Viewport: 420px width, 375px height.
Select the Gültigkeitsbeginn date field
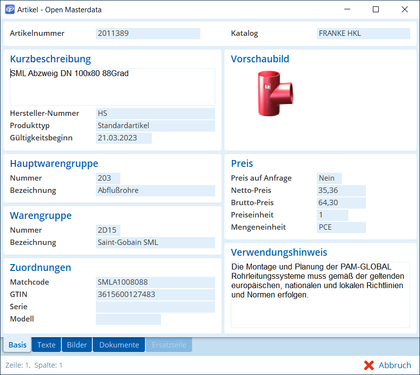124,138
